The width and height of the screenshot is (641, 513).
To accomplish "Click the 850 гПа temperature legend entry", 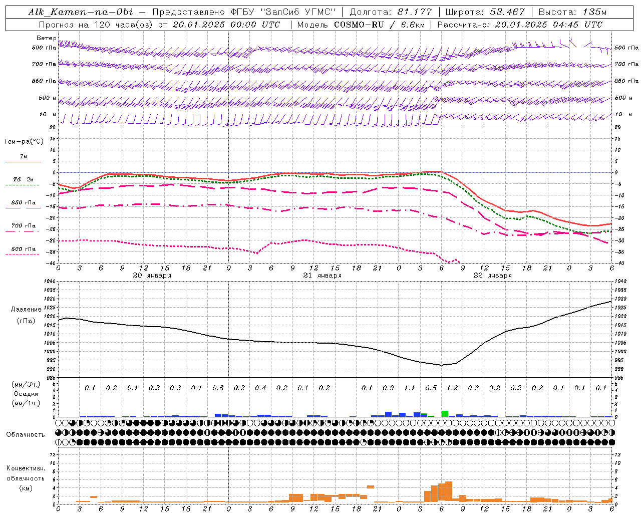I will [x=23, y=204].
